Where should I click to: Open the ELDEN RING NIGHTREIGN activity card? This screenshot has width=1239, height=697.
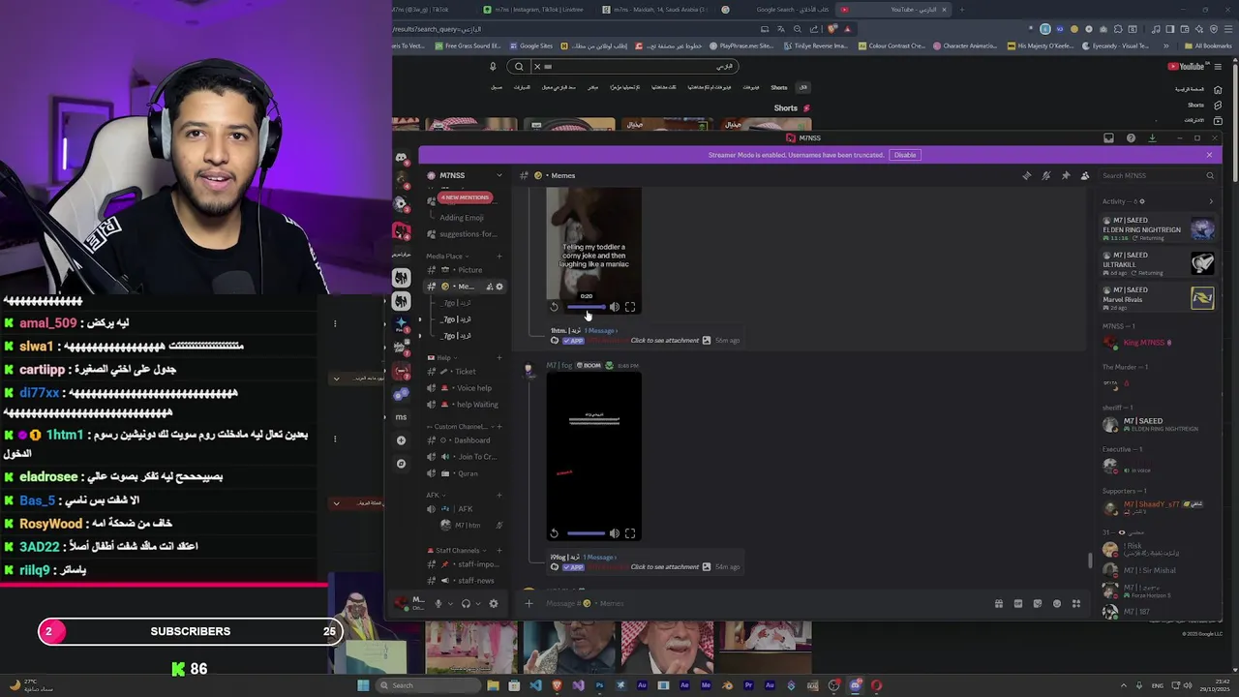point(1158,228)
